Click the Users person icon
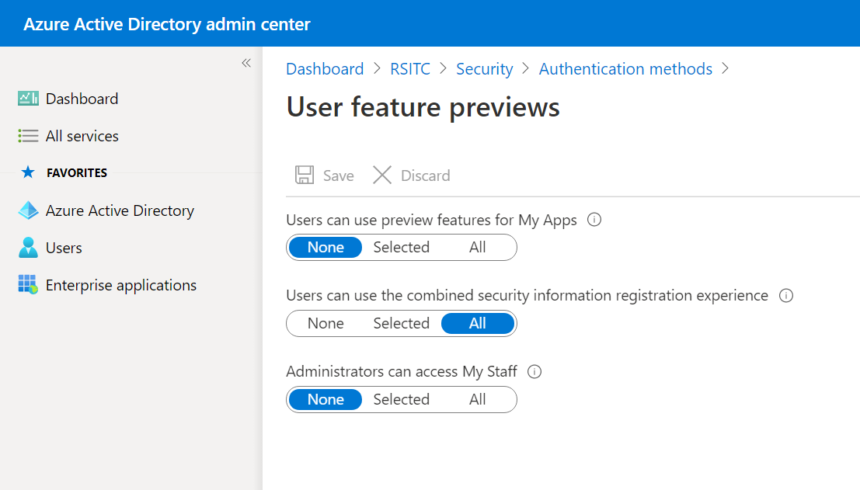860x490 pixels. click(x=28, y=248)
